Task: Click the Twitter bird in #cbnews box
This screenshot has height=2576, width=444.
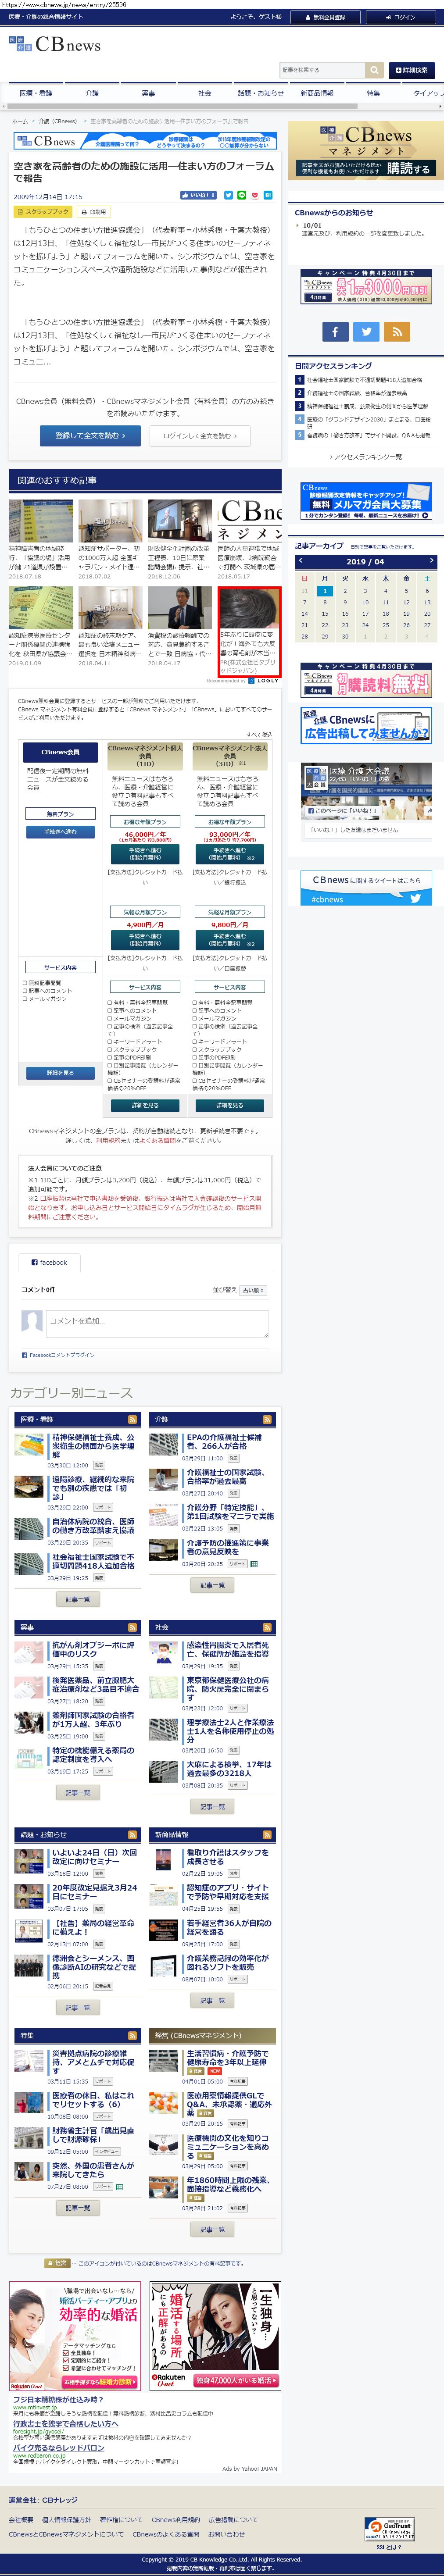Action: (414, 898)
